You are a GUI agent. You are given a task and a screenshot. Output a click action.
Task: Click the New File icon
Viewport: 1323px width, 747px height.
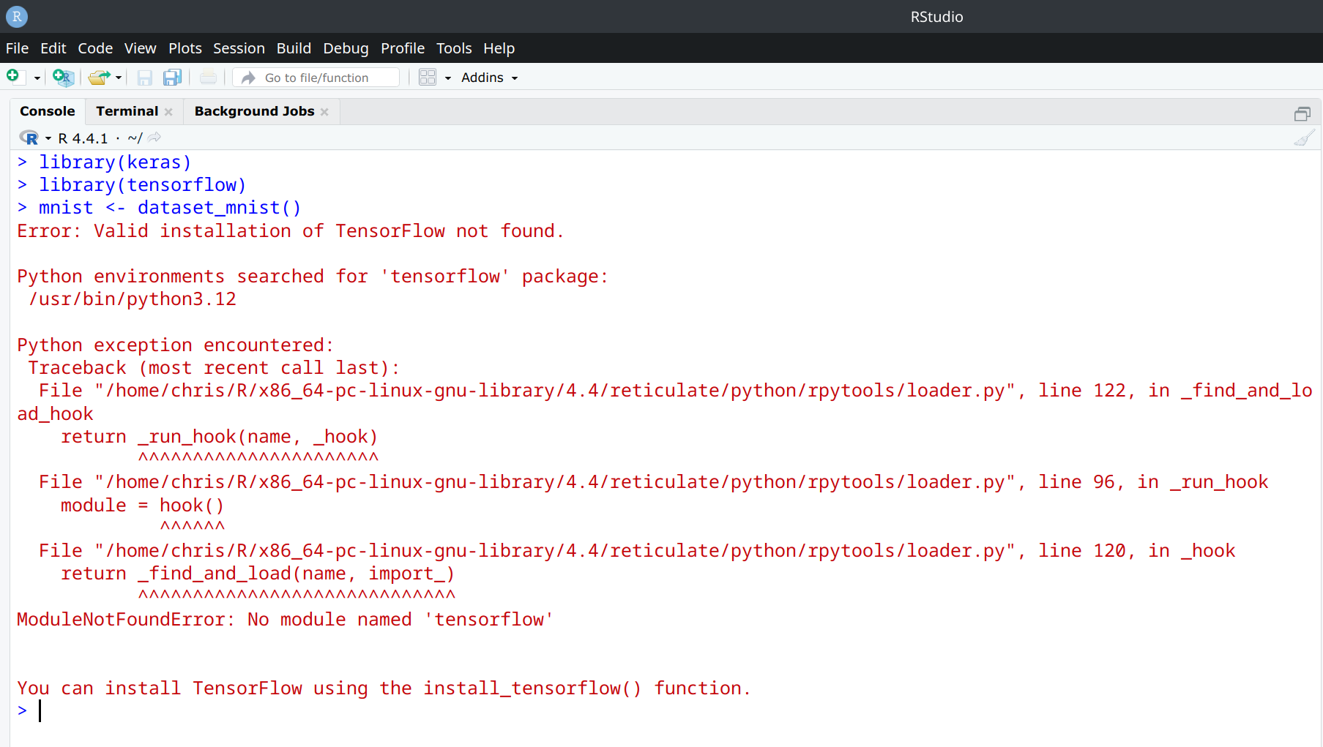point(14,77)
